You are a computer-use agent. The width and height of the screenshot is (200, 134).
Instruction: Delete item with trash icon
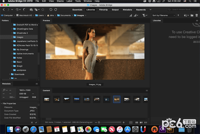[197, 15]
